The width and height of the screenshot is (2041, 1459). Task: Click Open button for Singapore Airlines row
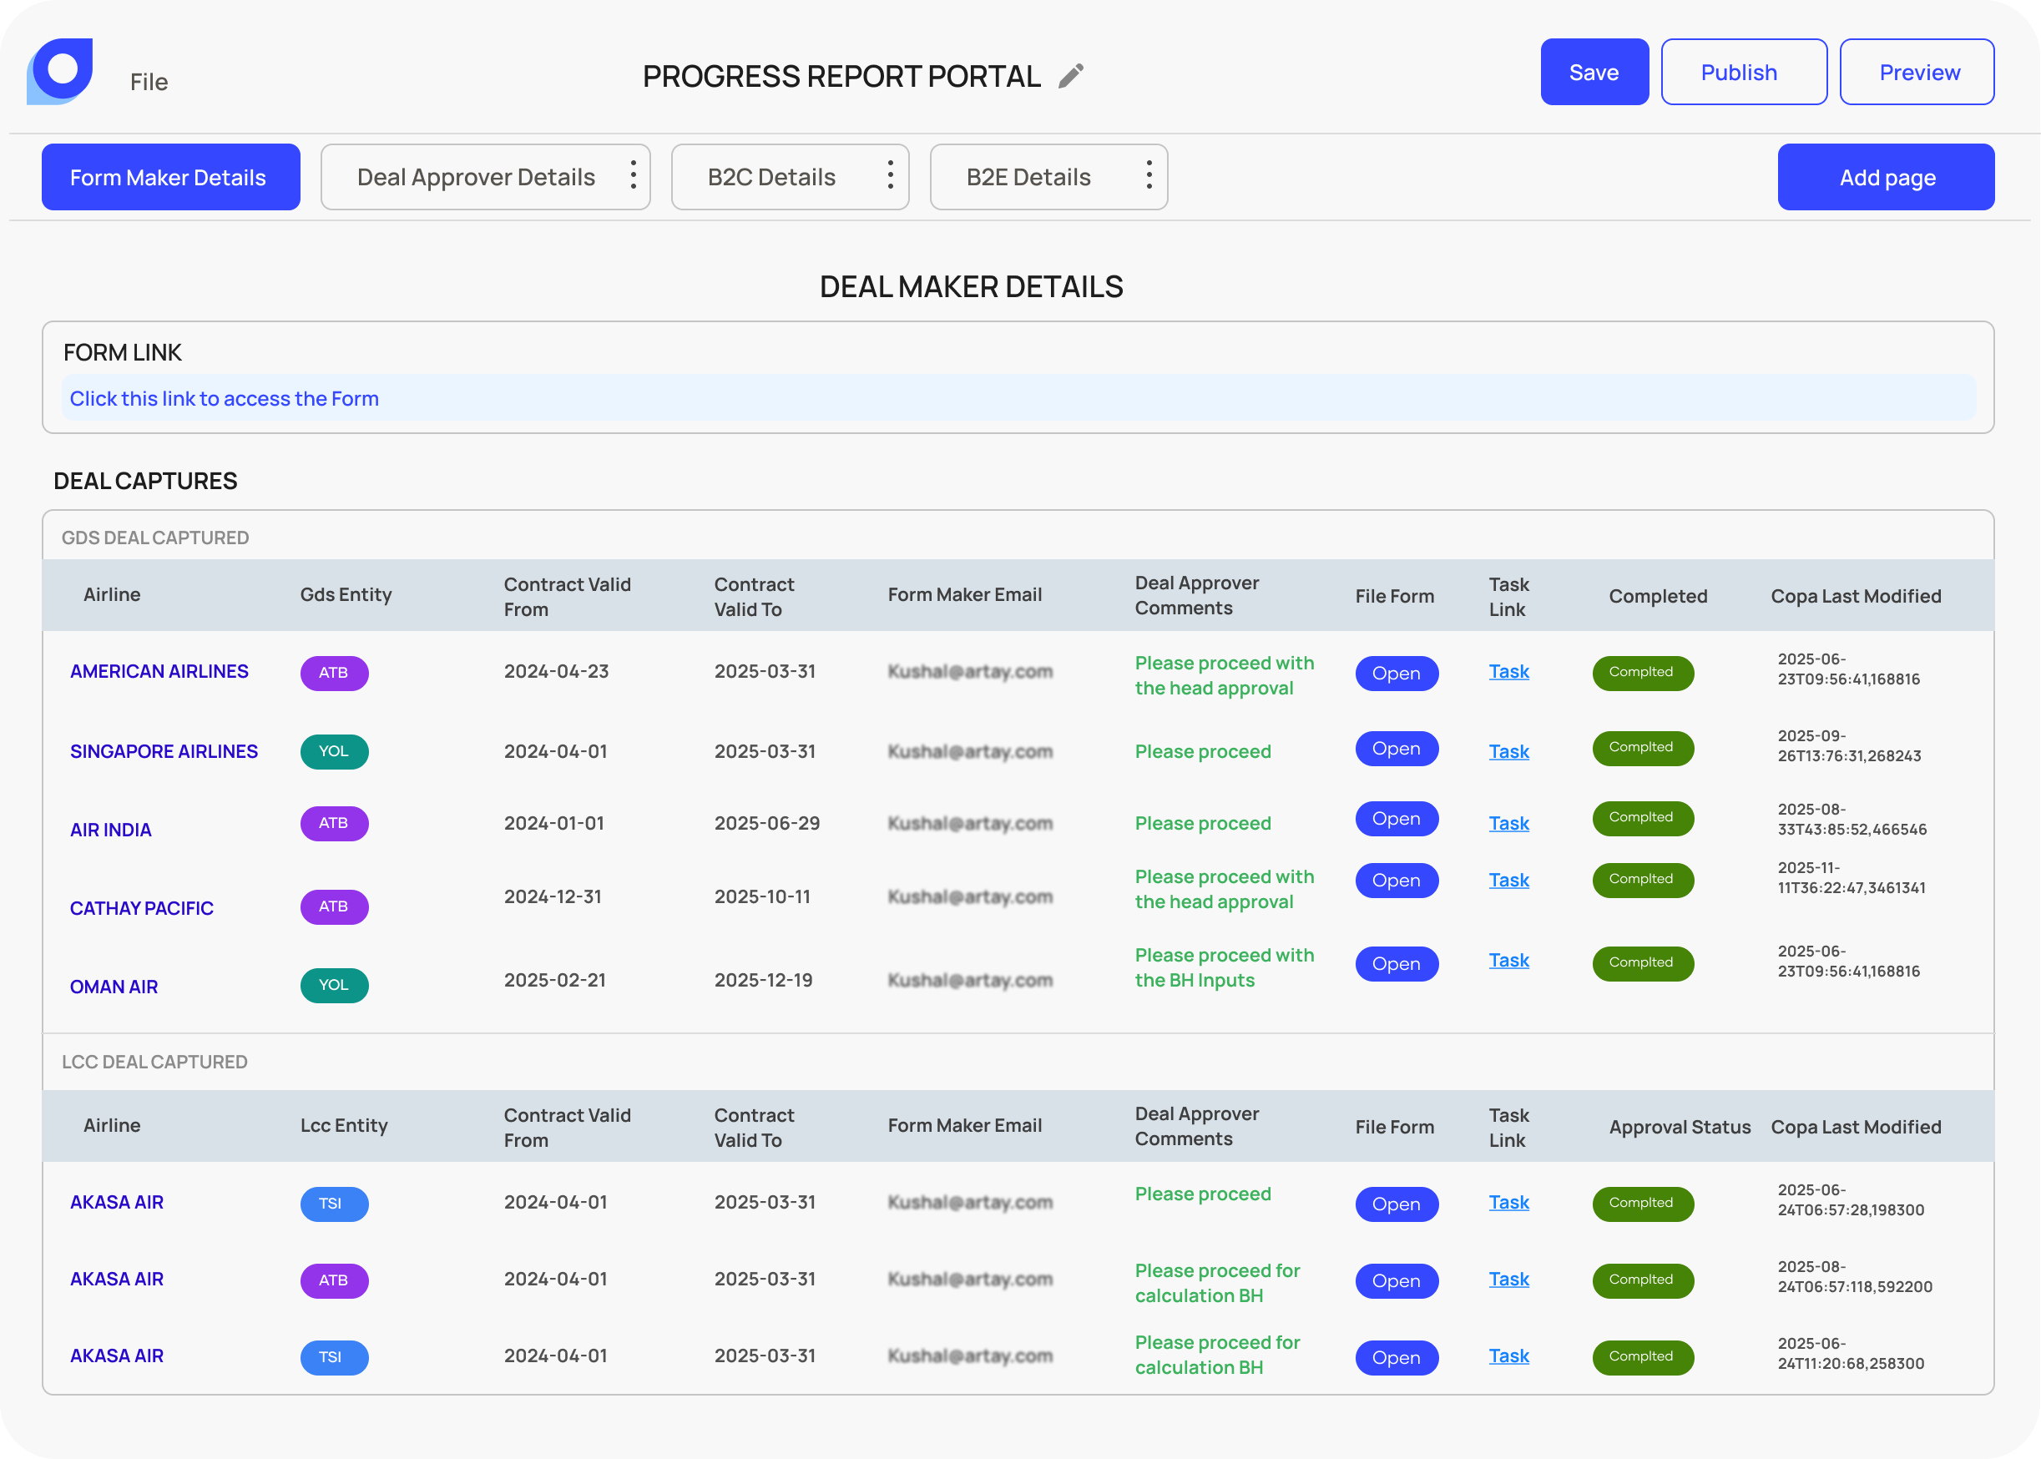tap(1396, 749)
